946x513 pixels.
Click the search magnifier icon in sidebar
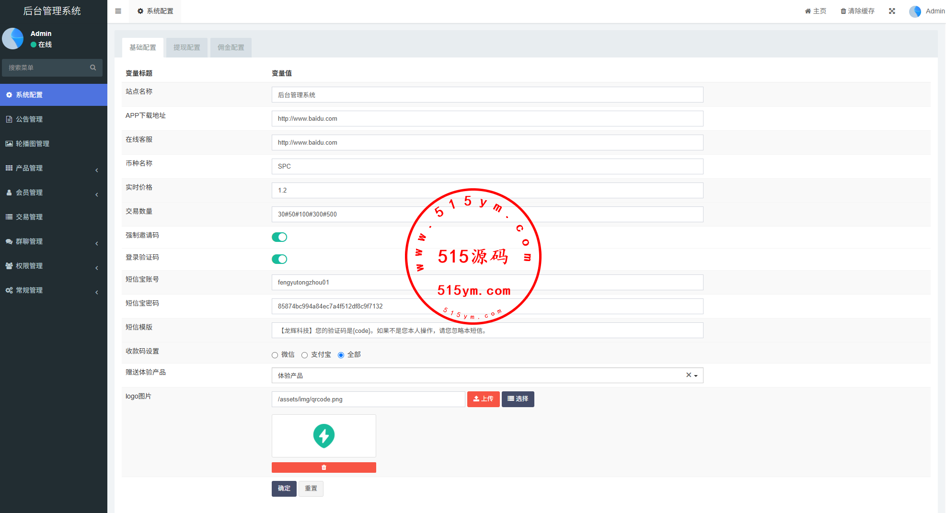93,68
